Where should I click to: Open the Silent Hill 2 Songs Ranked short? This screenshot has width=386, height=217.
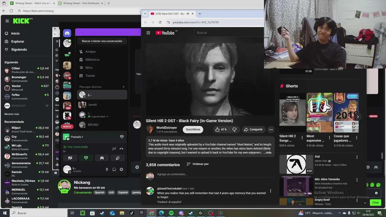point(293,112)
